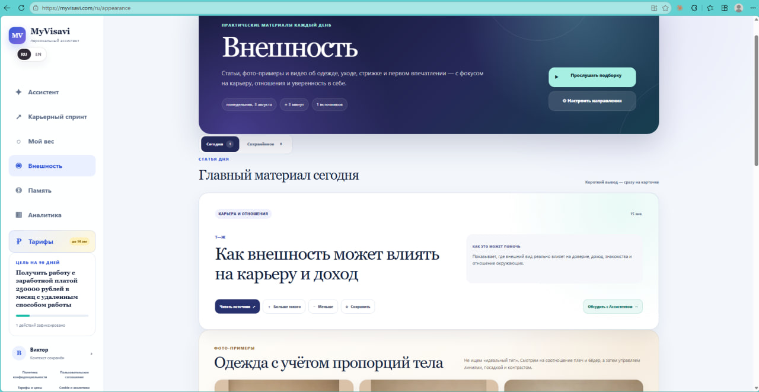Click the Ассистент sparkle icon

click(18, 92)
